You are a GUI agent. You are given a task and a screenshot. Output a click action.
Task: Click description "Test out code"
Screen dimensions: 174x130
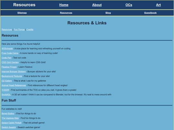(x=20, y=58)
